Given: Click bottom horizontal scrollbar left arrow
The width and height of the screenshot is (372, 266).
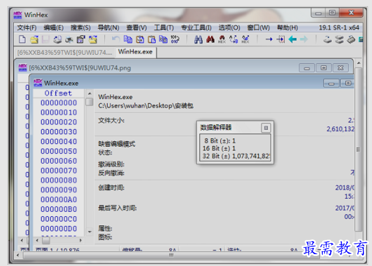Looking at the screenshot, I should [18, 255].
